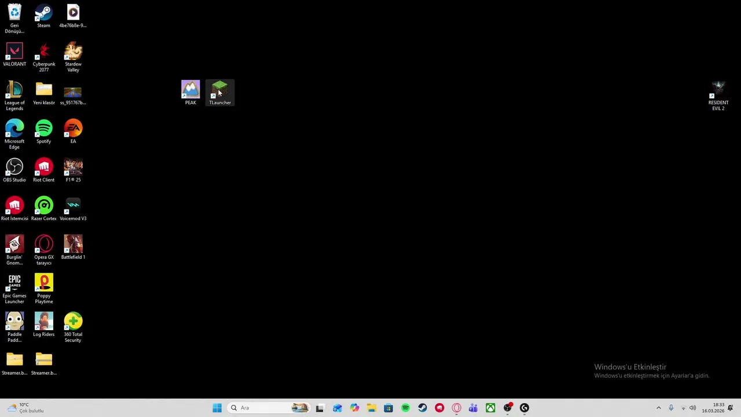Image resolution: width=741 pixels, height=417 pixels.
Task: Select the Battlefield 1 desktop icon
Action: pyautogui.click(x=73, y=247)
